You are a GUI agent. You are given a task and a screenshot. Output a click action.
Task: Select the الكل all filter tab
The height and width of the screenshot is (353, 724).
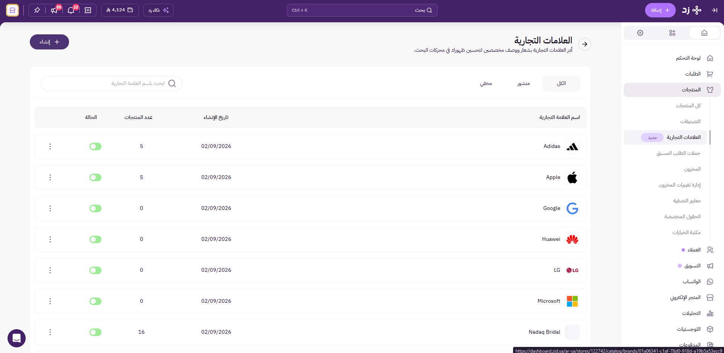coord(561,83)
